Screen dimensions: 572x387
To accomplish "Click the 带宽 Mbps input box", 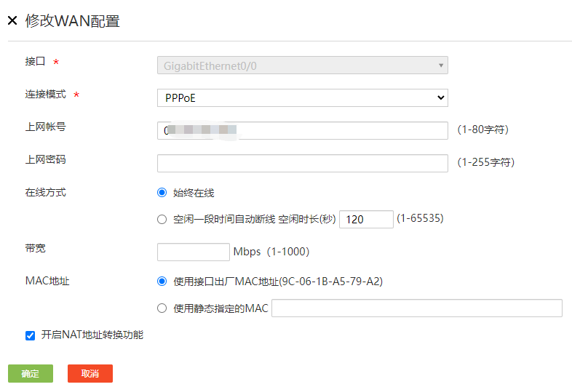I will pyautogui.click(x=193, y=252).
